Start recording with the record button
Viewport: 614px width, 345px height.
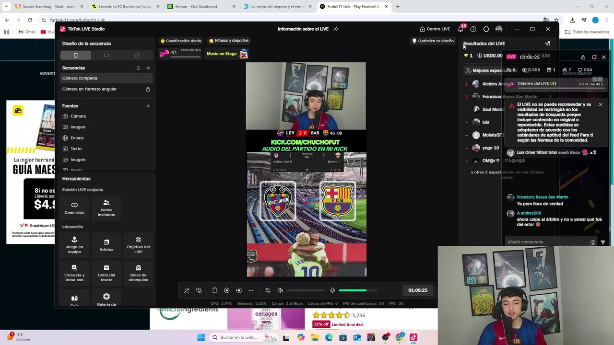click(226, 290)
